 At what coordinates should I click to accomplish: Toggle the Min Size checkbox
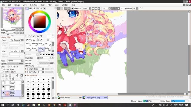point(38,60)
